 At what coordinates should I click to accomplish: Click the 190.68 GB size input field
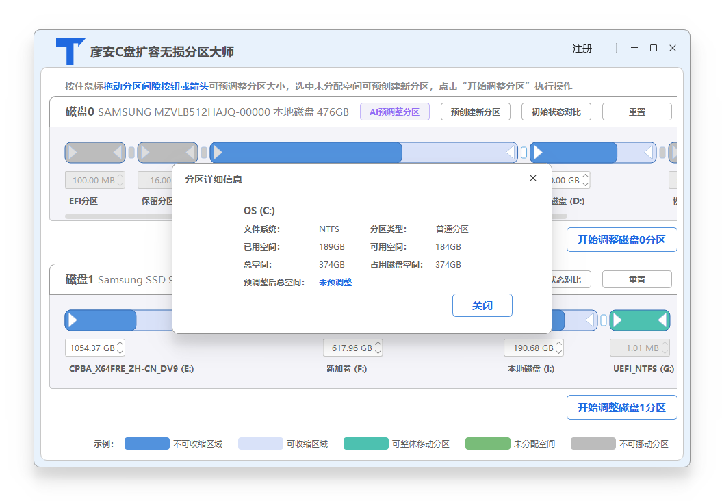534,348
